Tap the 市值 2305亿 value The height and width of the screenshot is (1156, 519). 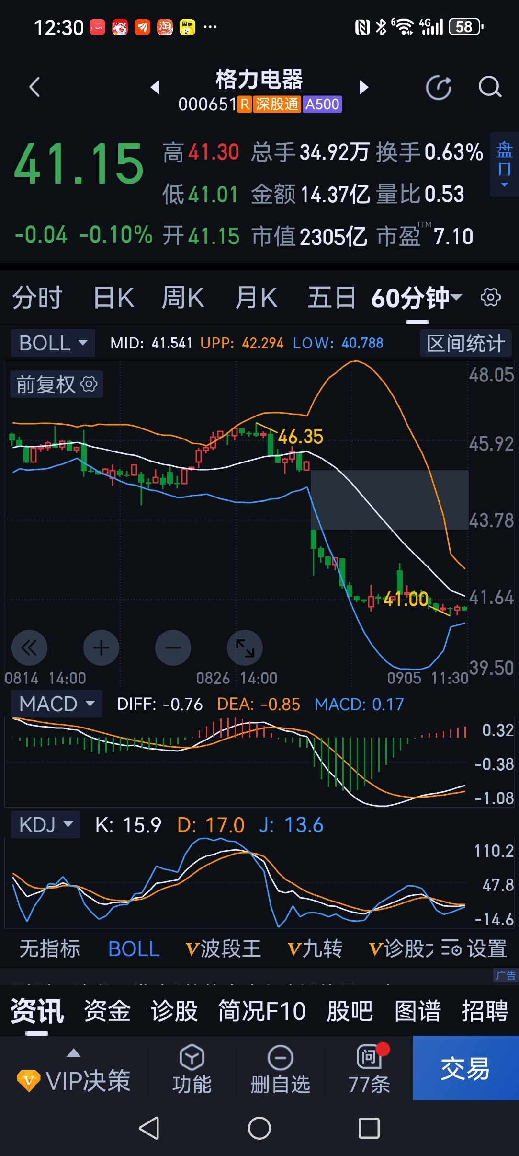334,236
